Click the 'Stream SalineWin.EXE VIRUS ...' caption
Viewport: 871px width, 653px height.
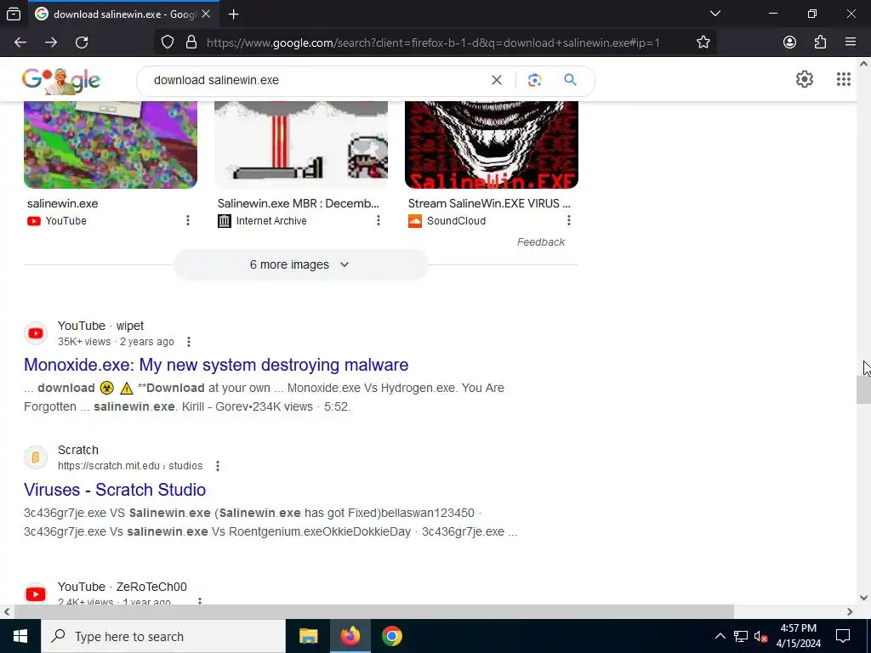click(x=489, y=203)
